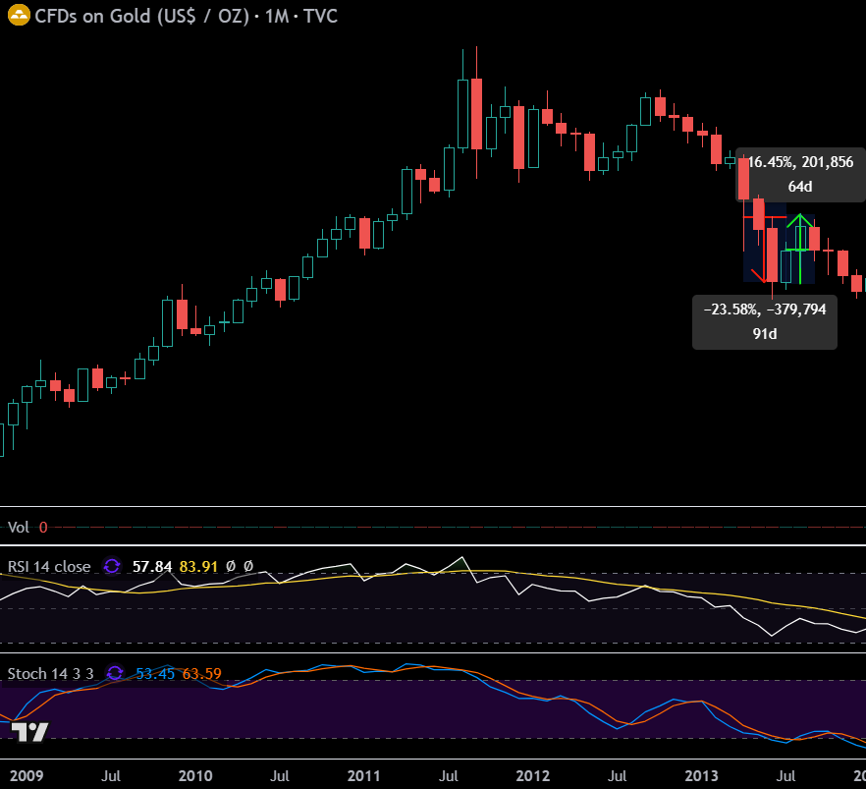Click the RSI value 57.84
Viewport: 866px width, 789px height.
152,566
